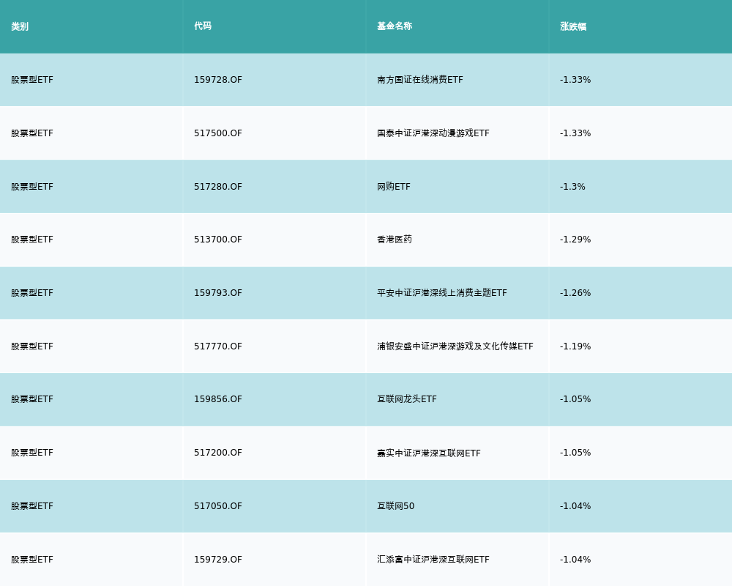Click 国泰中证沪港深动漫游戏ETF fund name
The height and width of the screenshot is (586, 732).
pos(433,133)
